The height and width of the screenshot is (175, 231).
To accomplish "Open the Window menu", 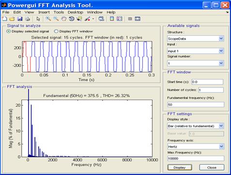I will point(95,12).
